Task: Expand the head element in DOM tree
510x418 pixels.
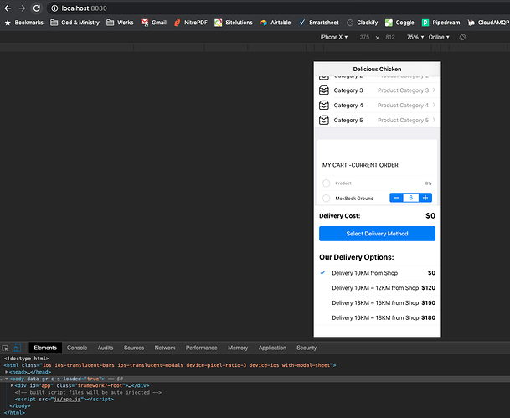Action: tap(6, 372)
